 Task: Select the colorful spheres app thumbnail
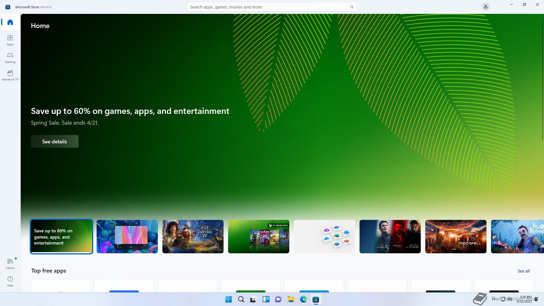coord(127,236)
